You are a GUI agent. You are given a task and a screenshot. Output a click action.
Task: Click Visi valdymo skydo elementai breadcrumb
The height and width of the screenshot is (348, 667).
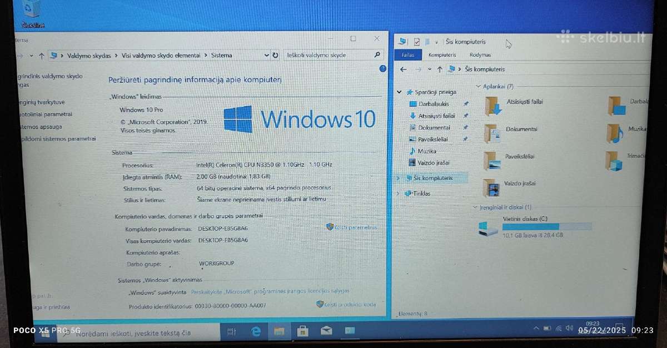click(x=162, y=56)
